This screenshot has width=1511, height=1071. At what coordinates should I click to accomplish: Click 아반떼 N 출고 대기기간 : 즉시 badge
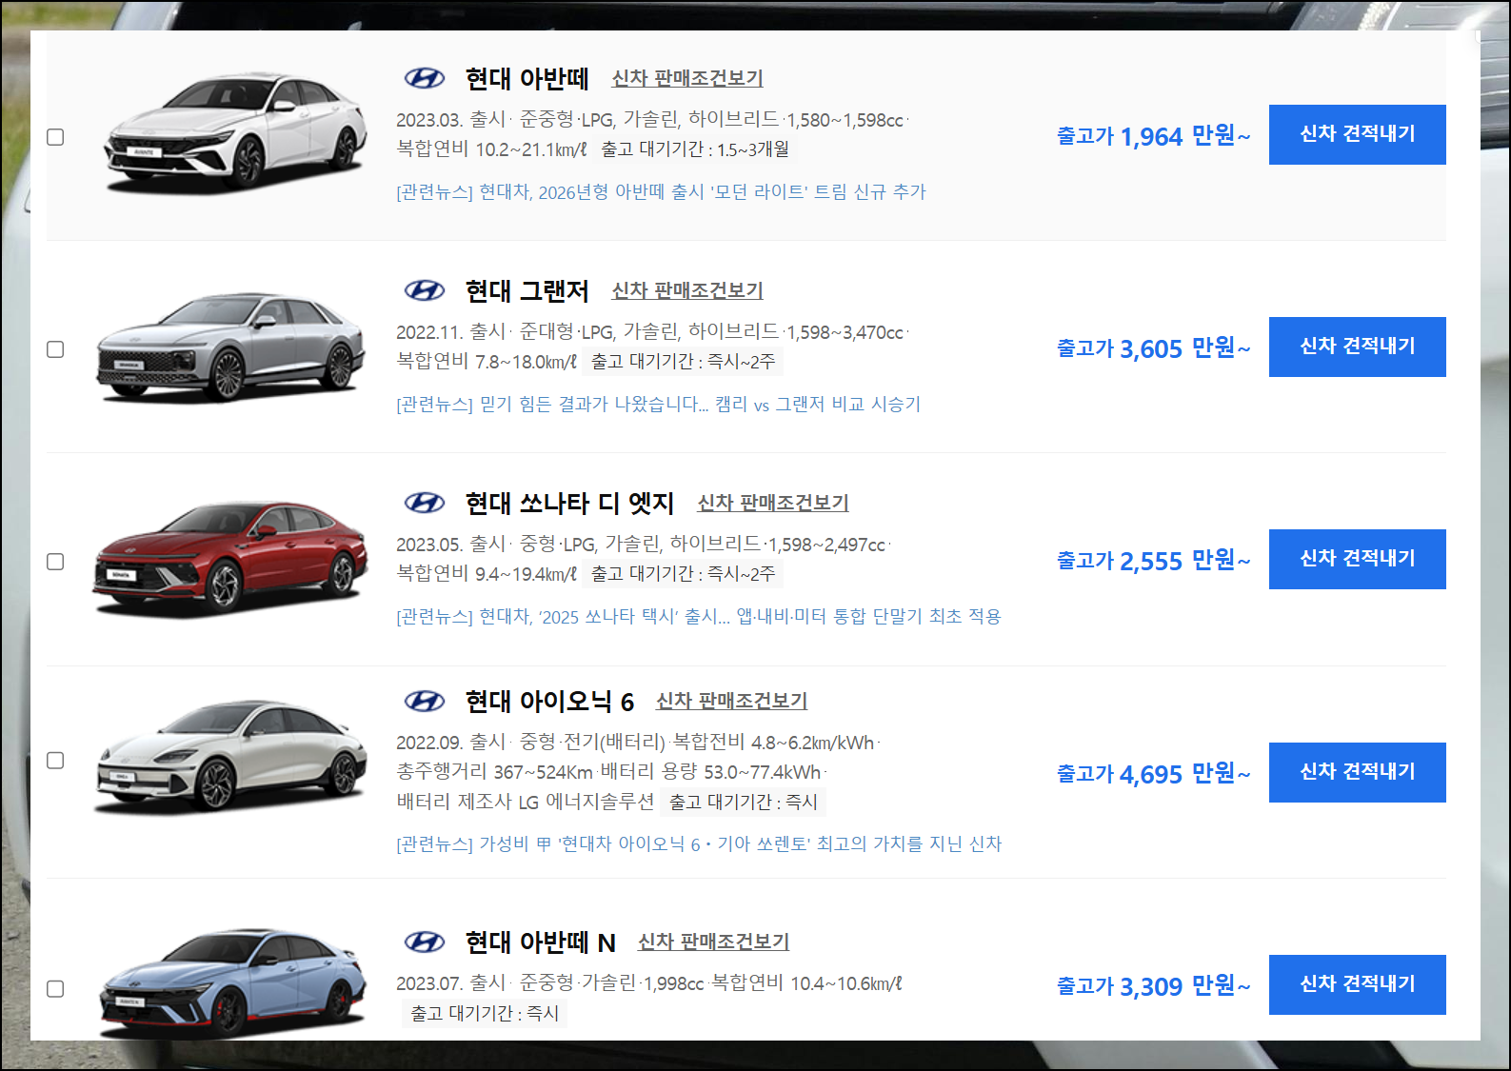point(485,1014)
